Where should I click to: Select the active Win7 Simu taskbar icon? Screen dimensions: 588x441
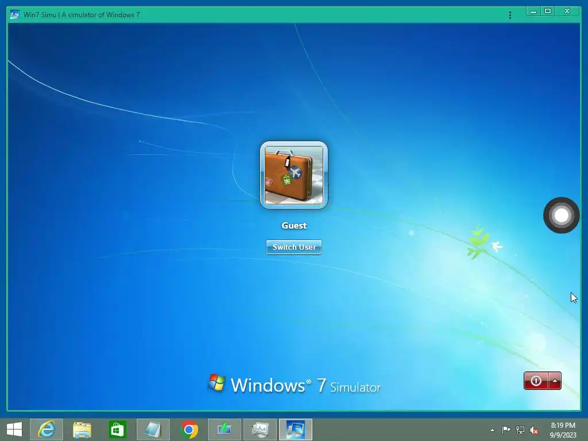pyautogui.click(x=296, y=430)
